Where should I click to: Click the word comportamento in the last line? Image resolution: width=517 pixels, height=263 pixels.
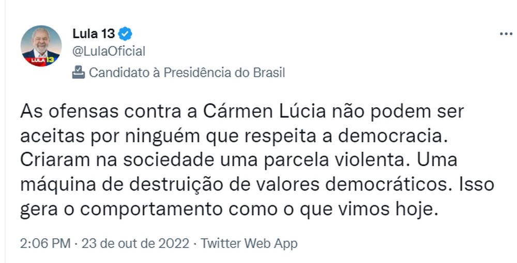click(x=150, y=210)
